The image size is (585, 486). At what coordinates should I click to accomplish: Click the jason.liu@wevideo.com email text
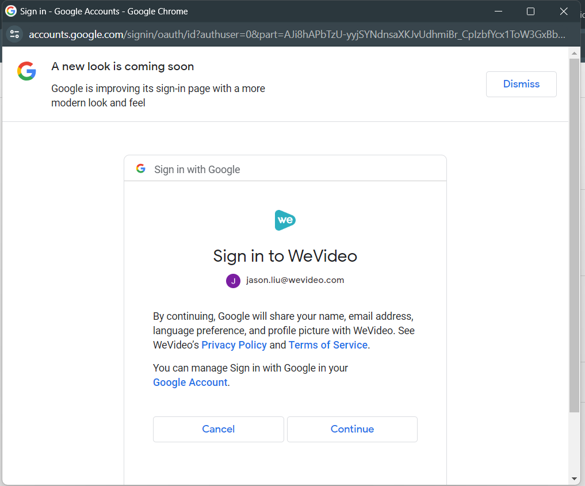295,280
